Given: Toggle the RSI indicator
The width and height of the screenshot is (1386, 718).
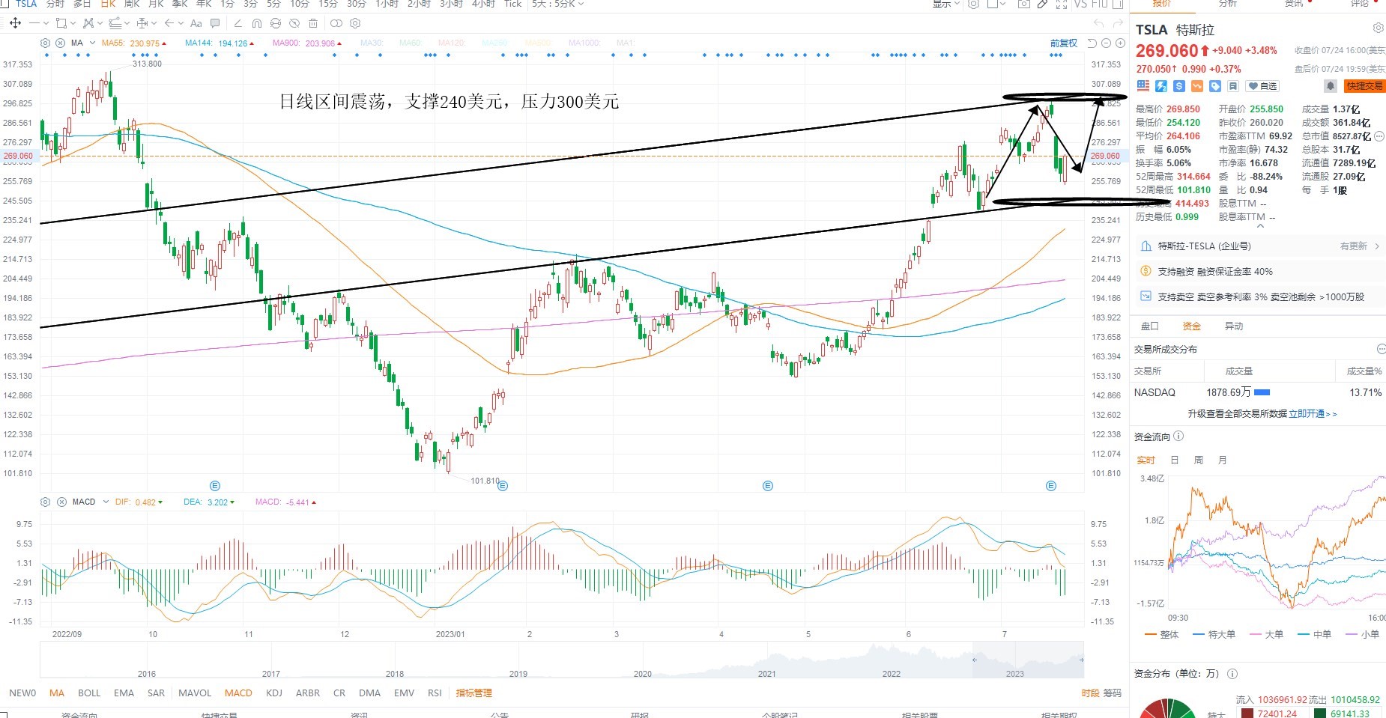Looking at the screenshot, I should (x=435, y=693).
